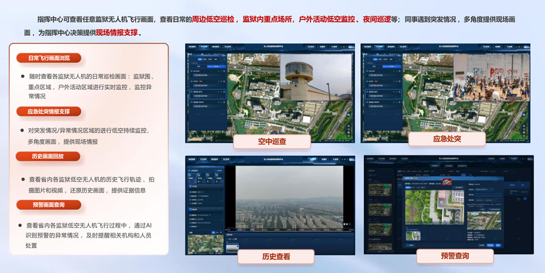Click the city skyline video in 历史查看 player
The width and height of the screenshot is (545, 273).
click(x=289, y=198)
